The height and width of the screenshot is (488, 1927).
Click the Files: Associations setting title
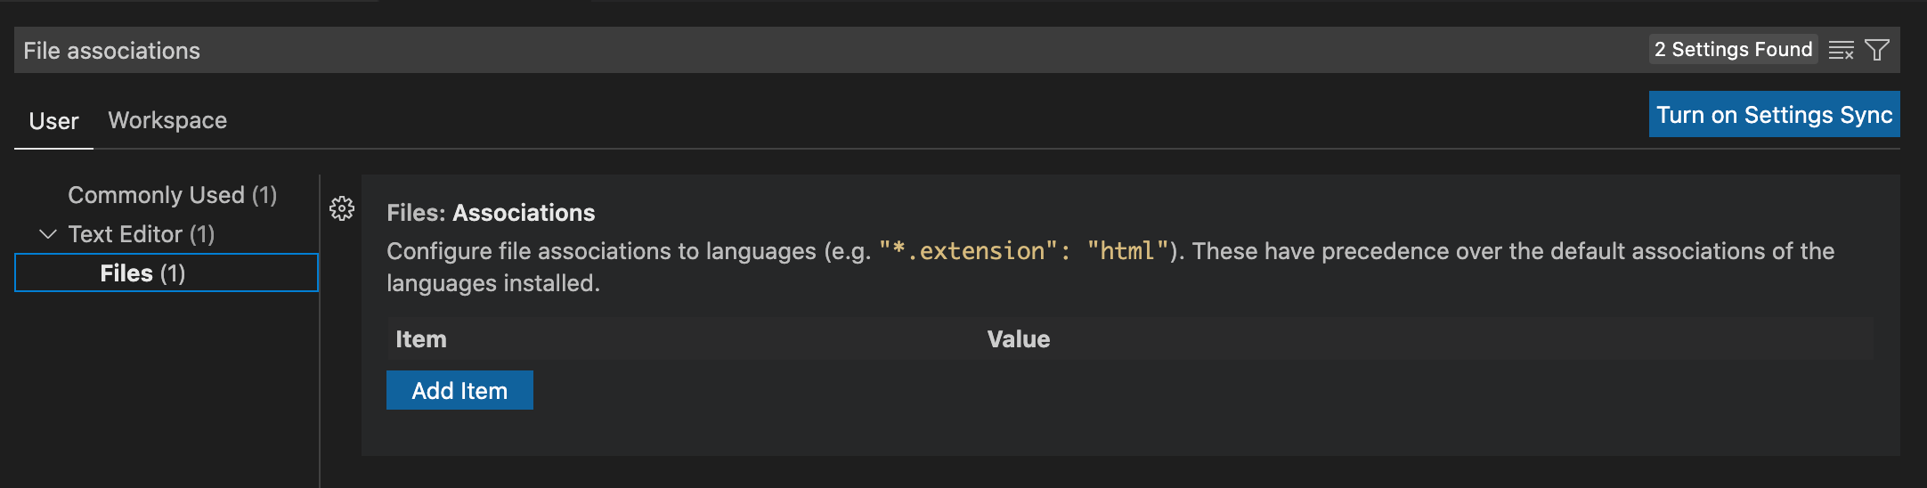coord(491,213)
